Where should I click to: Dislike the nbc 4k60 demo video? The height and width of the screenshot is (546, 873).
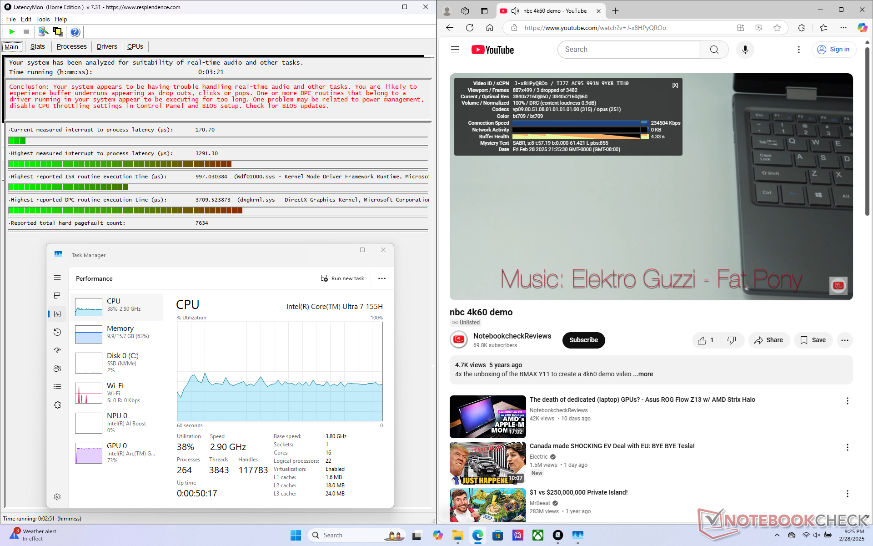pyautogui.click(x=732, y=340)
